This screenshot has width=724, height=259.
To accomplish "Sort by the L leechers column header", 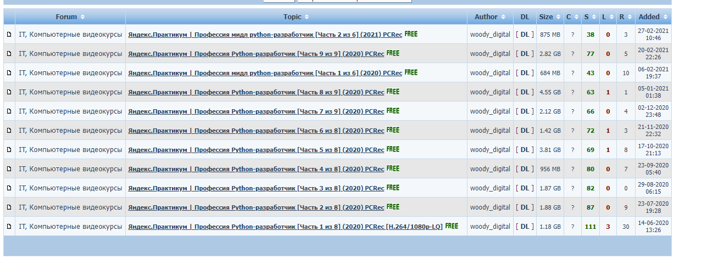I will click(x=608, y=17).
